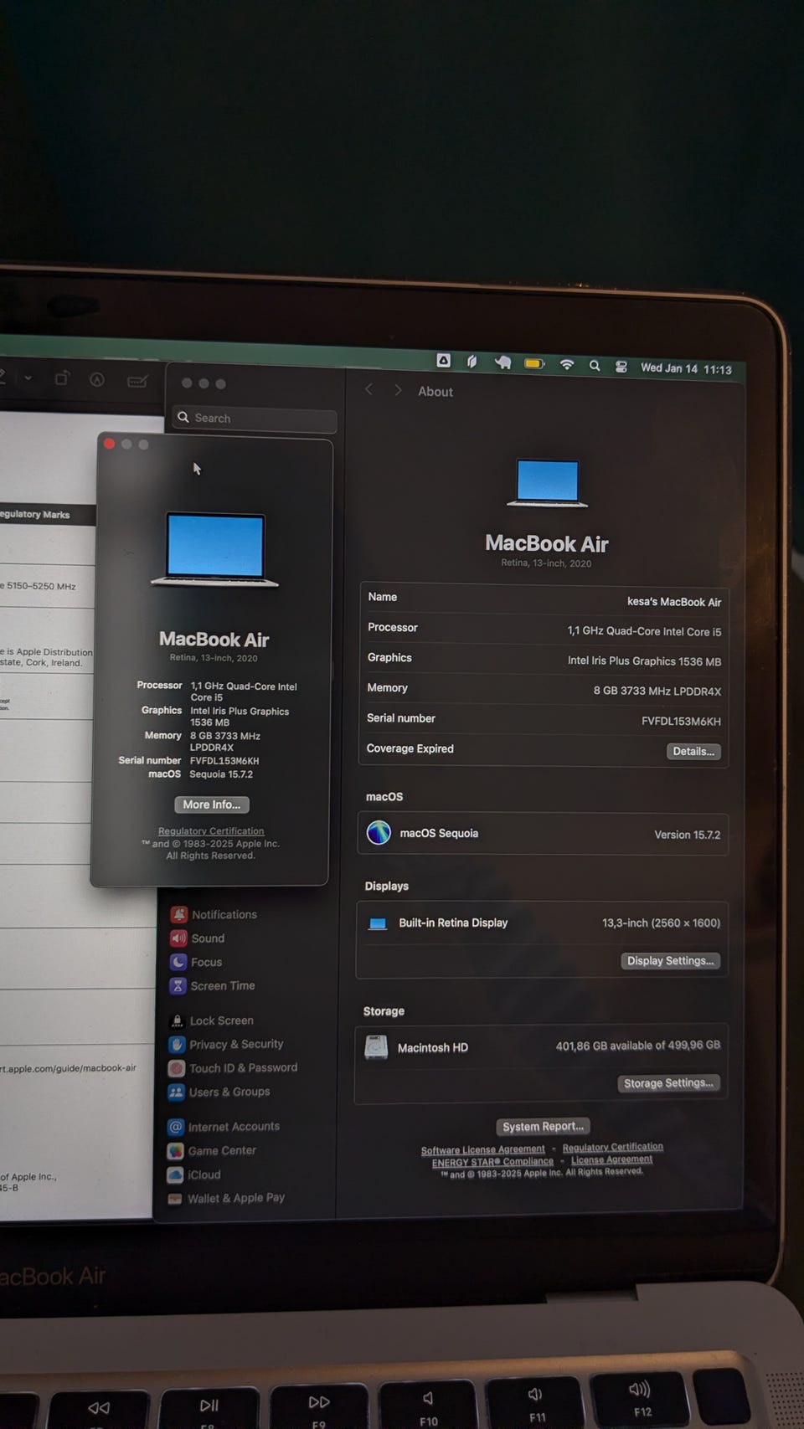
Task: Click the form filling icon in Preview
Action: point(137,381)
